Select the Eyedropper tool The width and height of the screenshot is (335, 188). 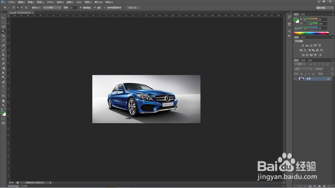coord(3,40)
